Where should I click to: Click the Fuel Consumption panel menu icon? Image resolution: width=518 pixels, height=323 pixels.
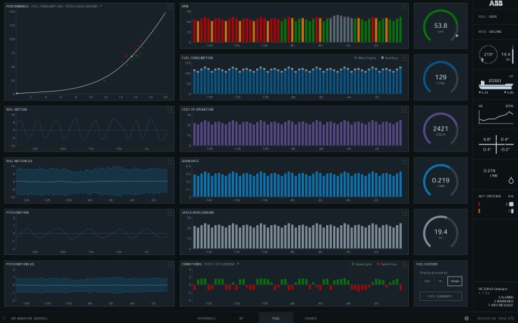click(405, 56)
